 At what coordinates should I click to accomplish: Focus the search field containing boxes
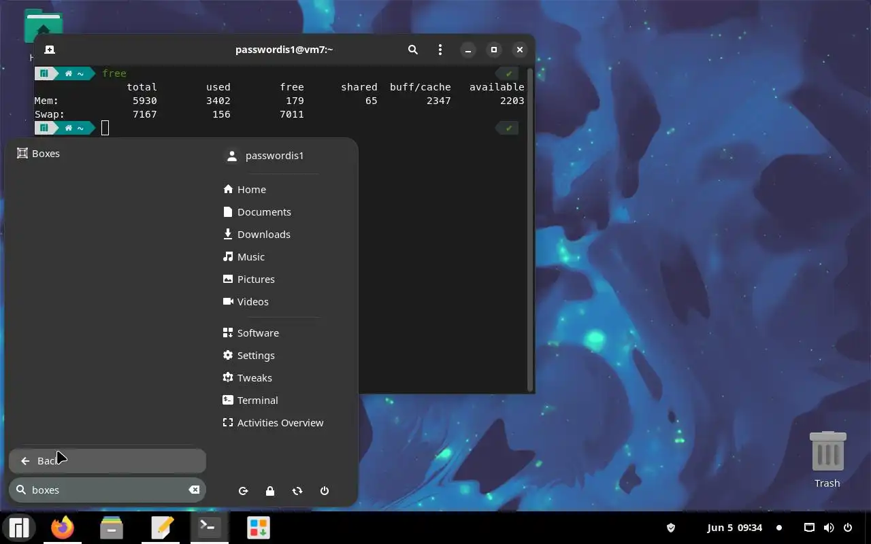(107, 490)
